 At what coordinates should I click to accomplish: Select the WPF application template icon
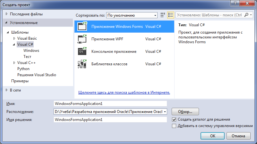click(82, 39)
